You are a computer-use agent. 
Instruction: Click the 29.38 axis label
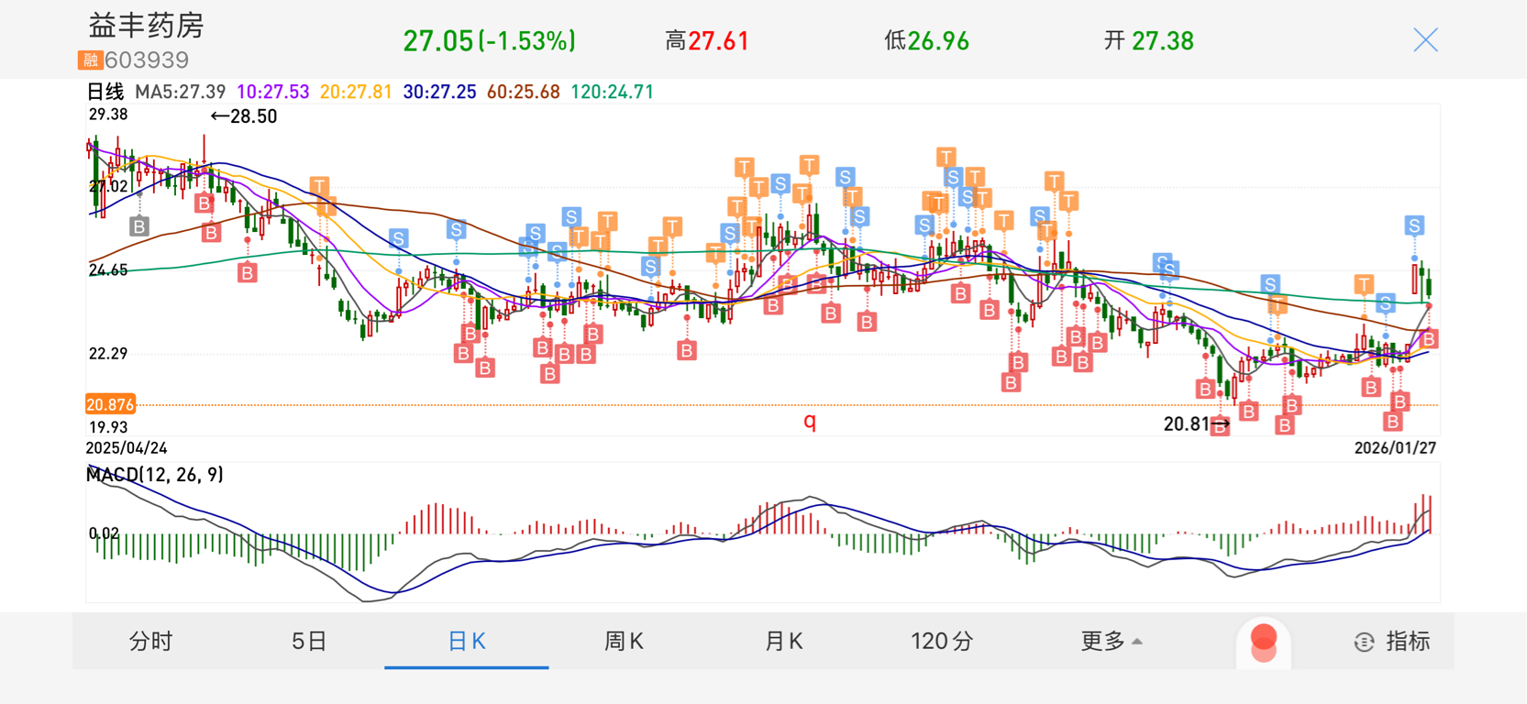[x=108, y=115]
